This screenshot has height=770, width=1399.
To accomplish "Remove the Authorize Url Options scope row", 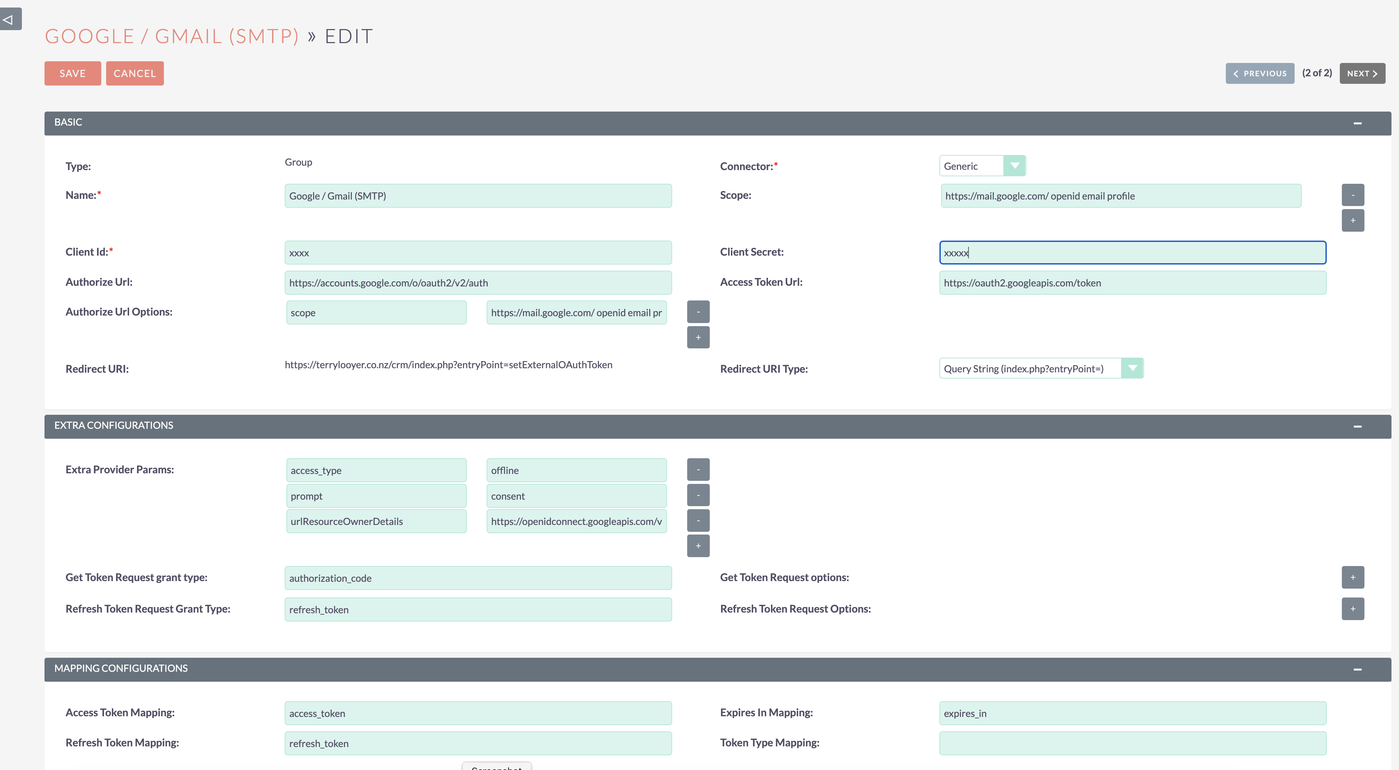I will tap(698, 312).
